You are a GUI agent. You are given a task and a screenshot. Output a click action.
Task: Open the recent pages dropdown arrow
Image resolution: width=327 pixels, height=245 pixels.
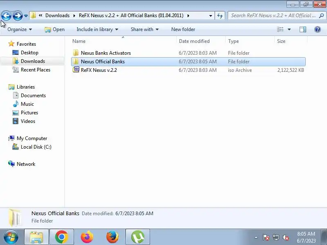(x=26, y=16)
